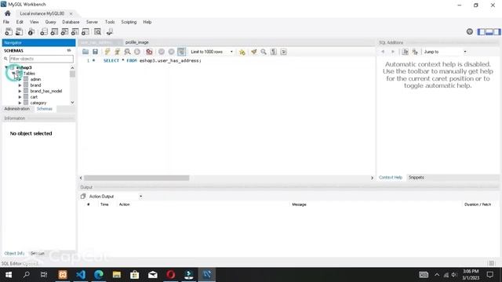
Task: Focus the Filter objects search field
Action: pos(42,59)
